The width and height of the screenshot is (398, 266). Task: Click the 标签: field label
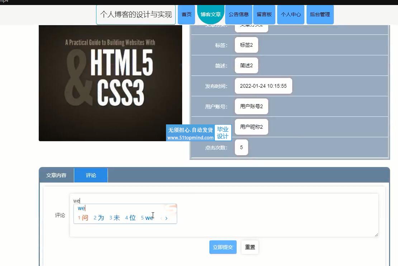point(221,46)
